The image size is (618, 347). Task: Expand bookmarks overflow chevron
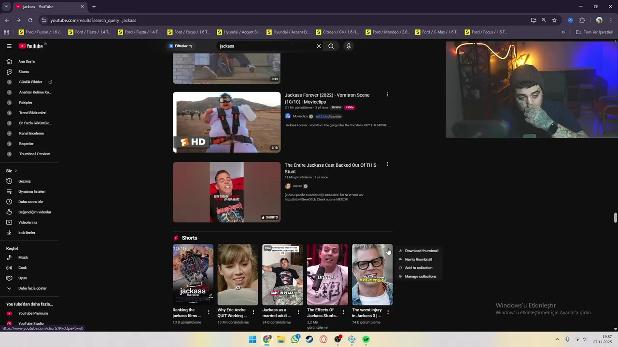563,32
